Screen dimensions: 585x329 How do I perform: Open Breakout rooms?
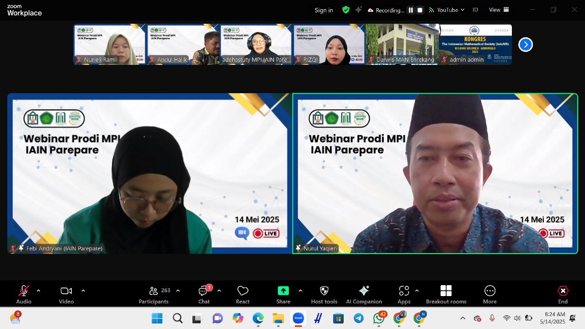click(446, 294)
